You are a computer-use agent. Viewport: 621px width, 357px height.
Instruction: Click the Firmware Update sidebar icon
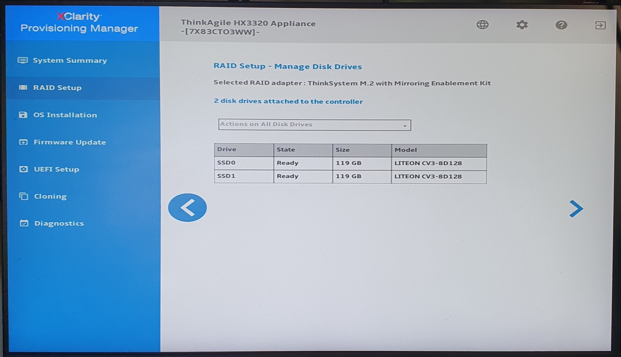pos(23,142)
